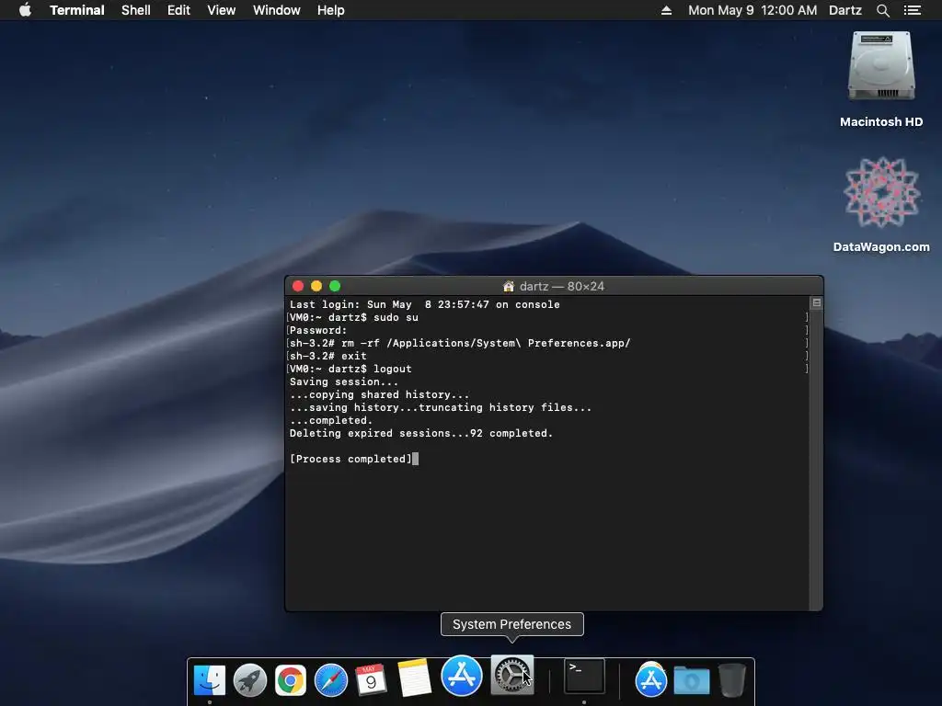Viewport: 942px width, 706px height.
Task: Launch Google Chrome from the Dock
Action: 290,680
